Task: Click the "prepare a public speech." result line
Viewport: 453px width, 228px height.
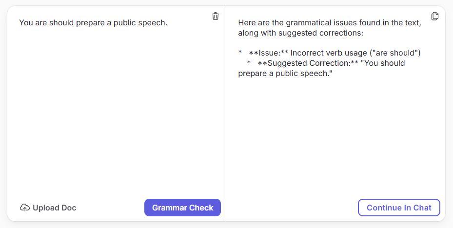Action: 285,73
